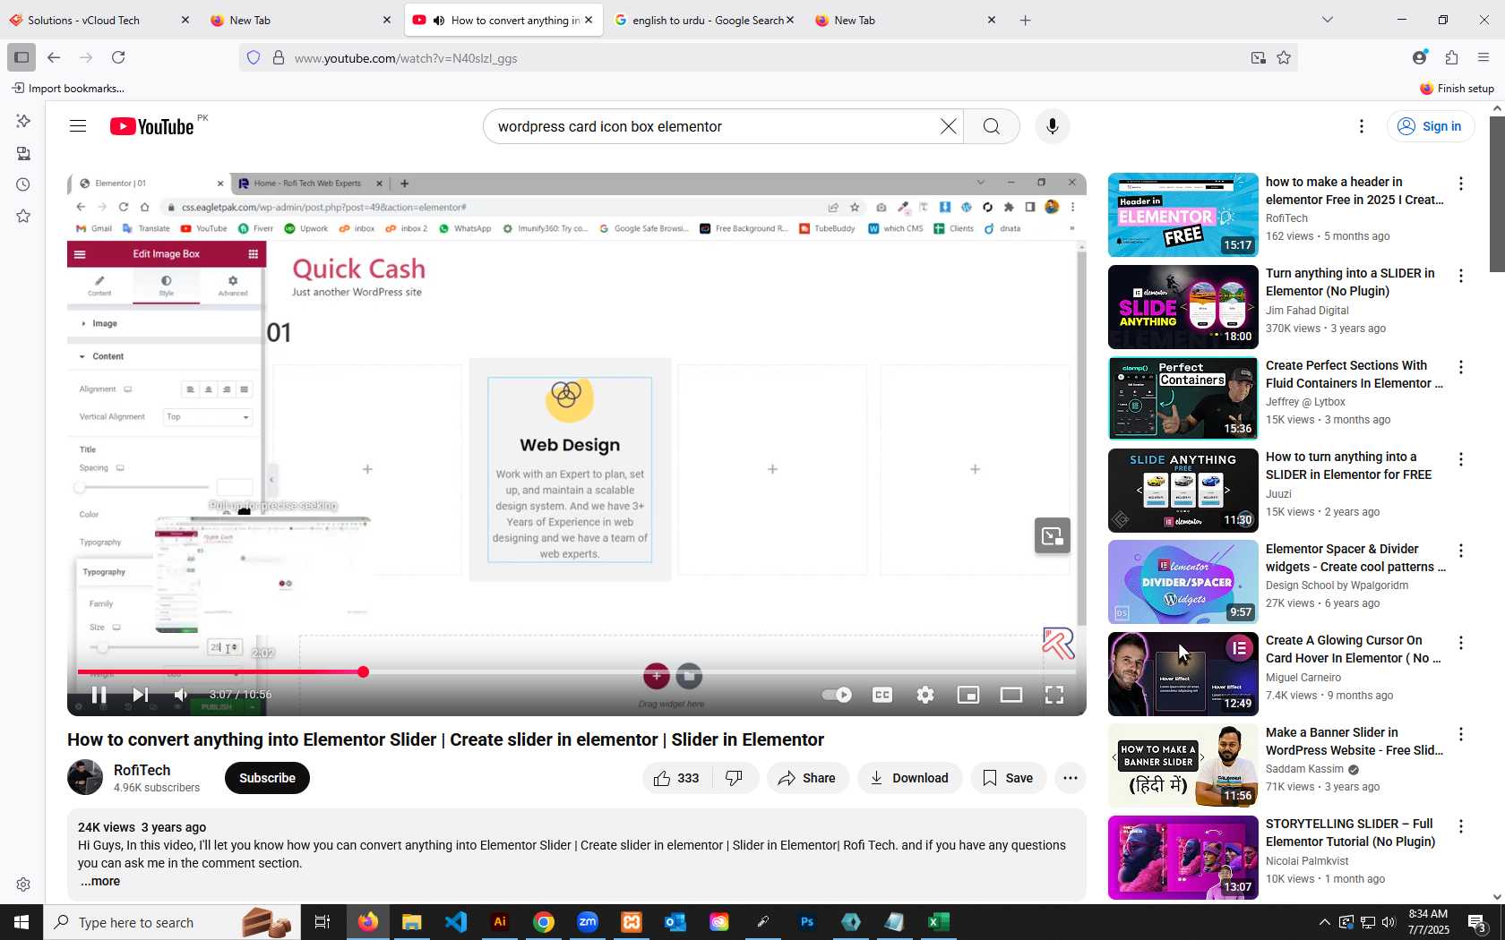This screenshot has height=940, width=1505.
Task: Dislike the video
Action: coord(735,778)
